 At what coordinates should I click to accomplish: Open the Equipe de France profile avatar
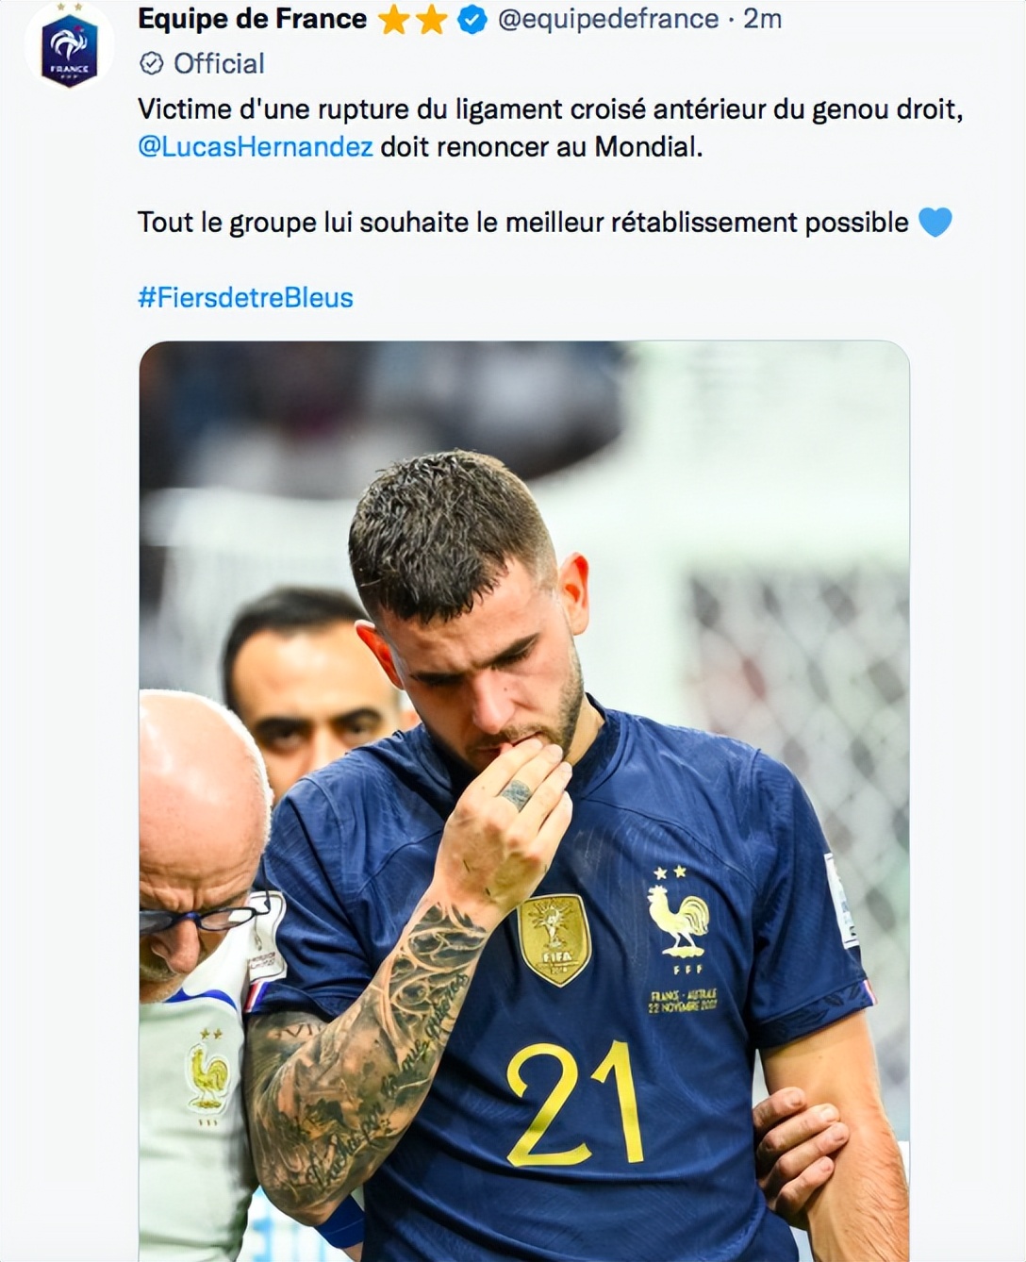click(x=69, y=49)
